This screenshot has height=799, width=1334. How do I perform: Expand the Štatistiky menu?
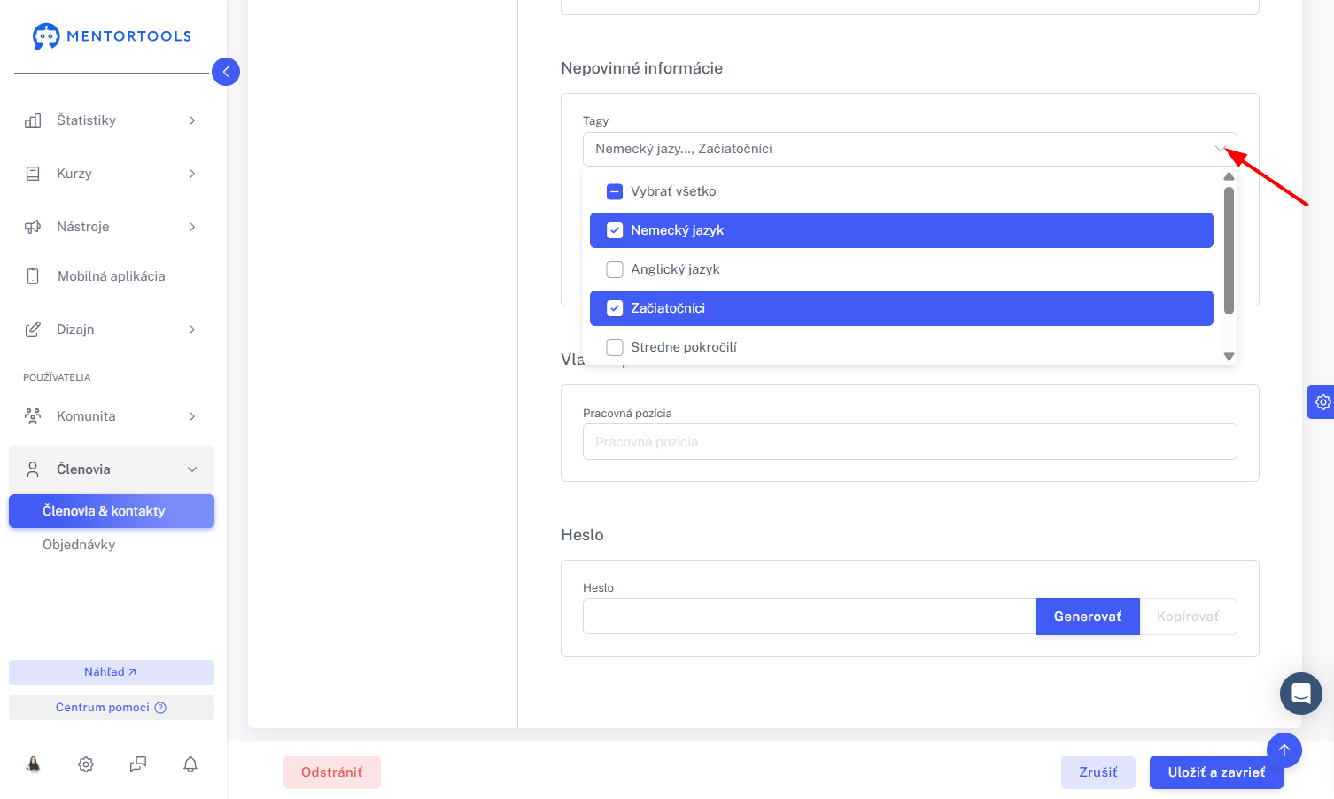pyautogui.click(x=112, y=120)
